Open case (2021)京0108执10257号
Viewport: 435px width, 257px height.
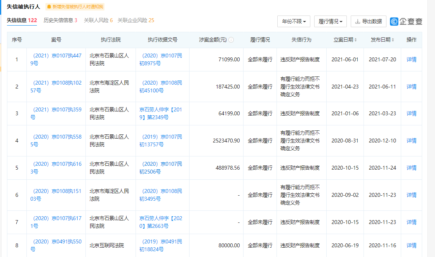coord(56,87)
